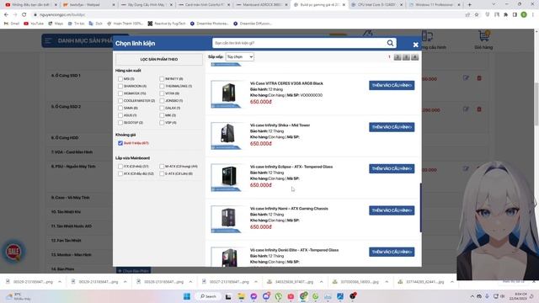Expand options for 337030066 jpg download
This screenshot has width=539, height=303.
click(x=387, y=282)
